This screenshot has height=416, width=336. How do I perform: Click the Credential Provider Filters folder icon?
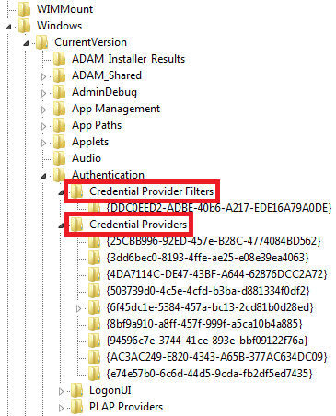(x=77, y=191)
